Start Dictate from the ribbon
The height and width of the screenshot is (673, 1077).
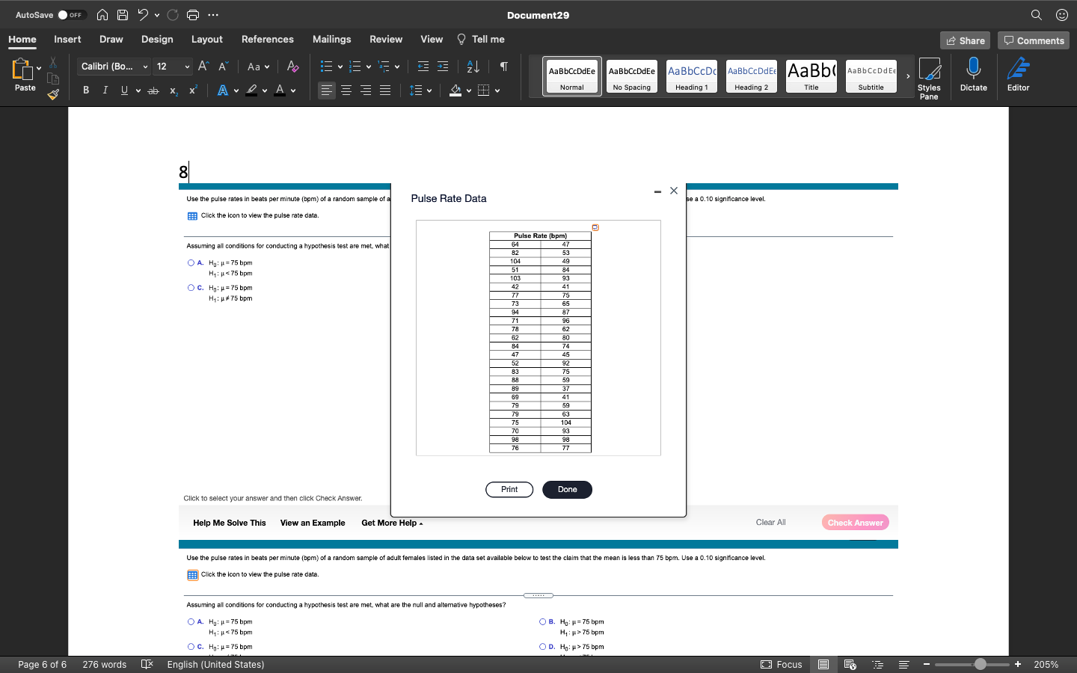(973, 74)
